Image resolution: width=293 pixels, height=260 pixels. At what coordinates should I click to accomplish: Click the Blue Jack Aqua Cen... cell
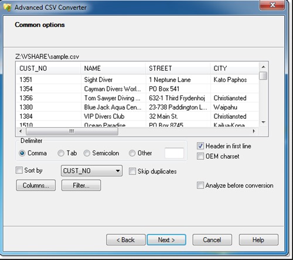(x=113, y=107)
